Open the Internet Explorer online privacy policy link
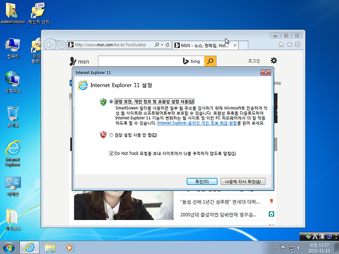Screen dimensions: 339x254 [x=197, y=123]
